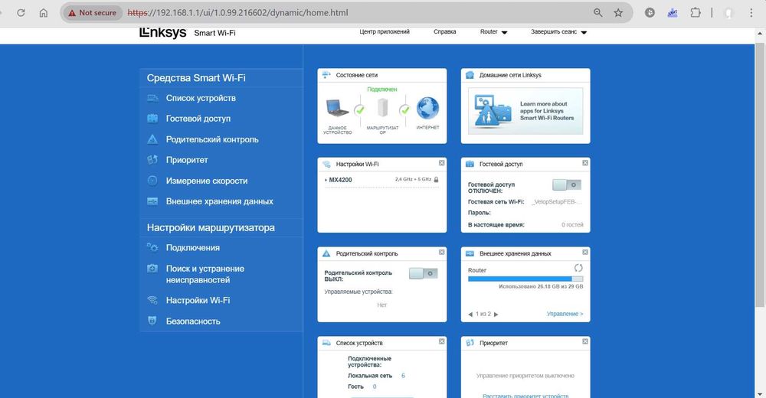This screenshot has width=766, height=398.
Task: Close the Внешнее хранения данных widget
Action: tap(585, 253)
